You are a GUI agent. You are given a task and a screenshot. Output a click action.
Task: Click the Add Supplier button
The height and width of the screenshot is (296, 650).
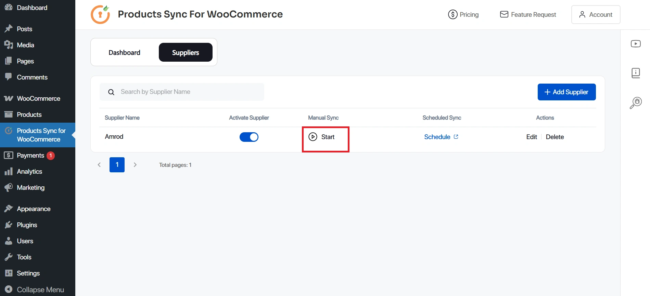point(566,92)
